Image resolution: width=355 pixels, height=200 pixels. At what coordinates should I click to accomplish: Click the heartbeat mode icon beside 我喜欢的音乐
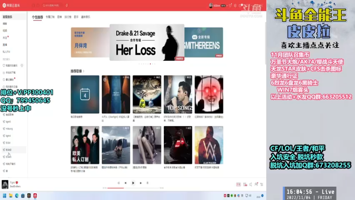coord(22,65)
